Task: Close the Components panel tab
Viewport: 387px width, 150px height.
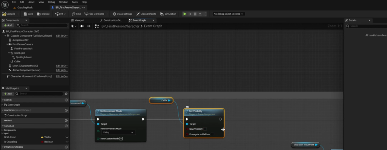Action: click(x=26, y=20)
